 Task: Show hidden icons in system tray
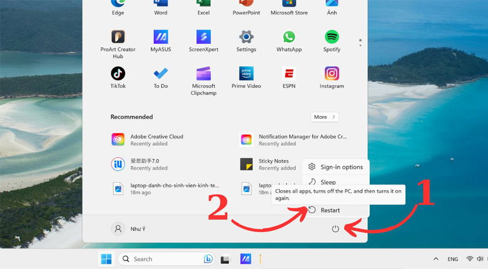point(435,259)
